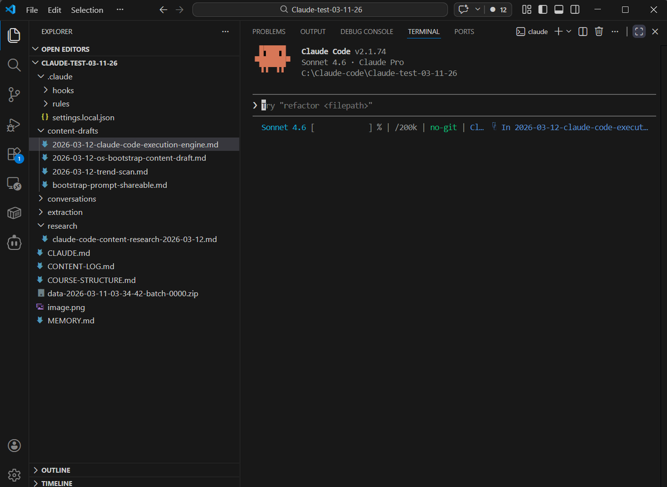Expand the conversations folder
The image size is (667, 487).
(x=134, y=199)
